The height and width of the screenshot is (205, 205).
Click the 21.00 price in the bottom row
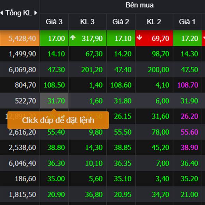190,194
